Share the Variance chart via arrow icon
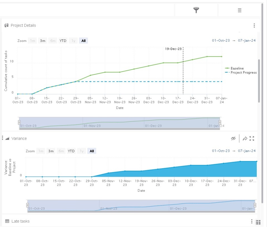267x227 pixels. click(245, 139)
